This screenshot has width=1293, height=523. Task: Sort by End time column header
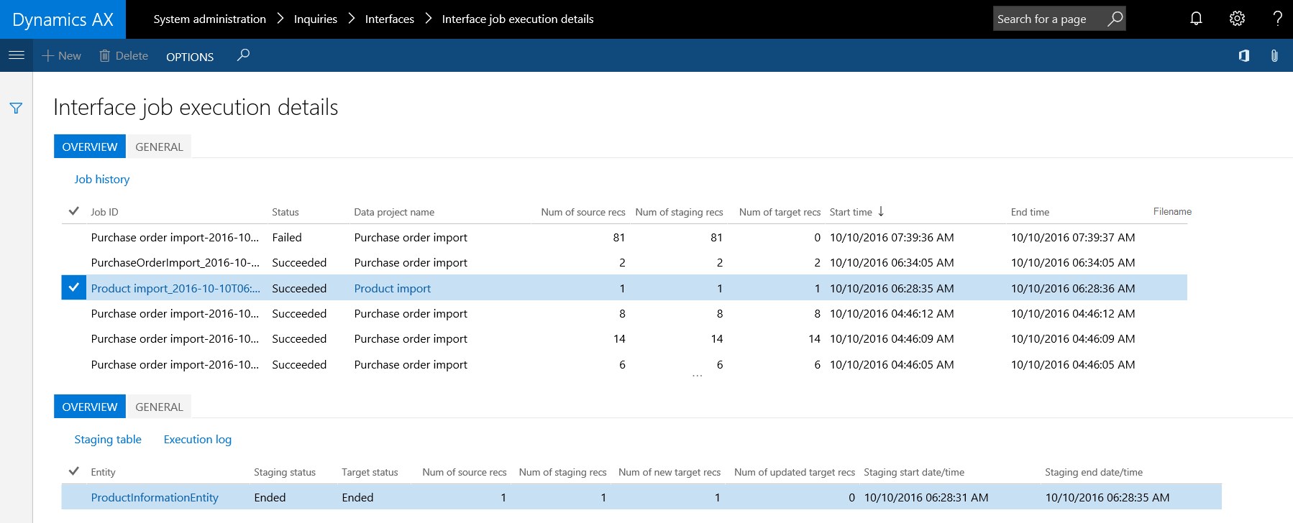pyautogui.click(x=1030, y=212)
